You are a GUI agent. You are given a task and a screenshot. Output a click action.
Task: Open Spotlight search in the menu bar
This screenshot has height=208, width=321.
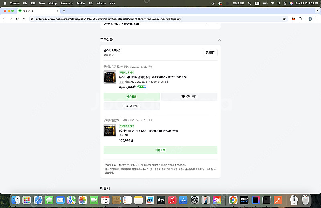point(278,3)
